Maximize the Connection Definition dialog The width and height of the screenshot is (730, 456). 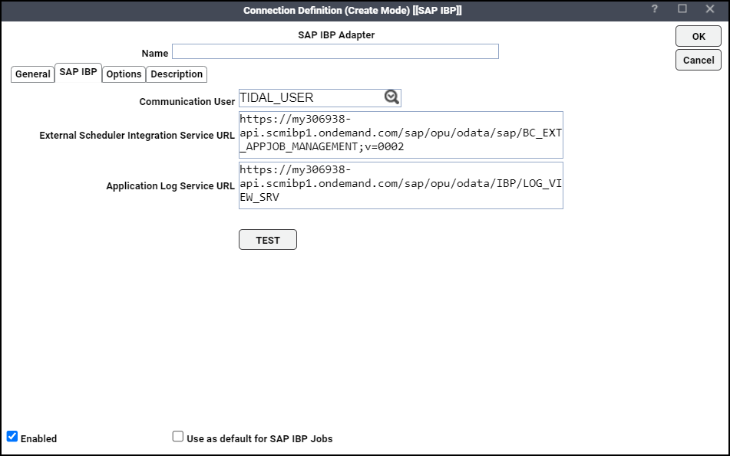[682, 9]
